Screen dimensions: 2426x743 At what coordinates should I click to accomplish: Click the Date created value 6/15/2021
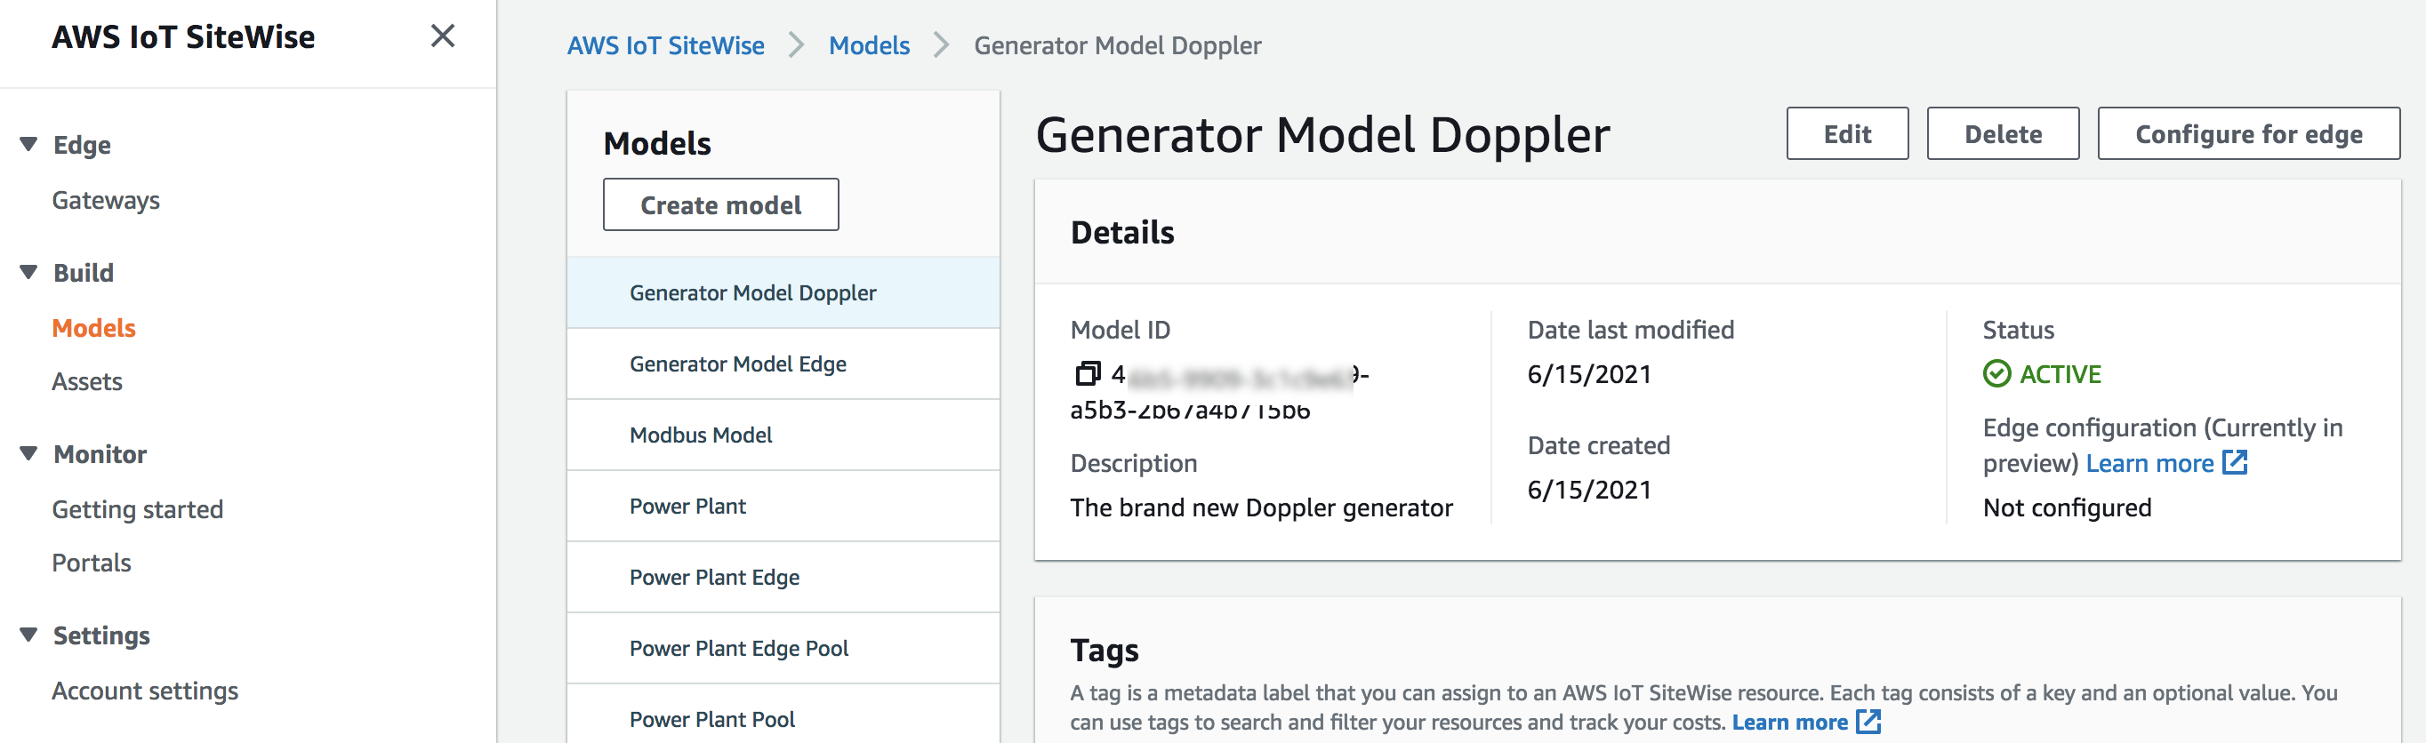pos(1590,490)
